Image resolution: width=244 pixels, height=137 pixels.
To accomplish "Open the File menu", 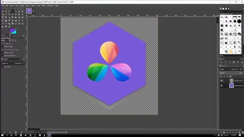I will (3, 6).
